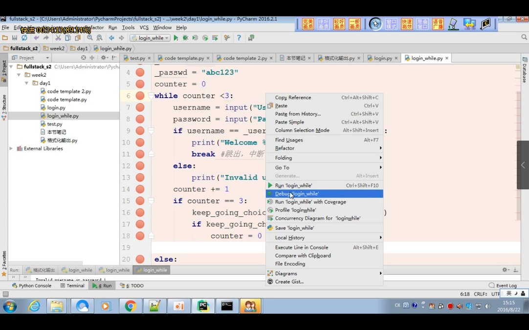
Task: Open project panel settings gear icon
Action: [104, 58]
